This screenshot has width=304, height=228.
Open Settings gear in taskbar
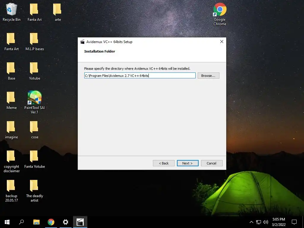point(66,222)
